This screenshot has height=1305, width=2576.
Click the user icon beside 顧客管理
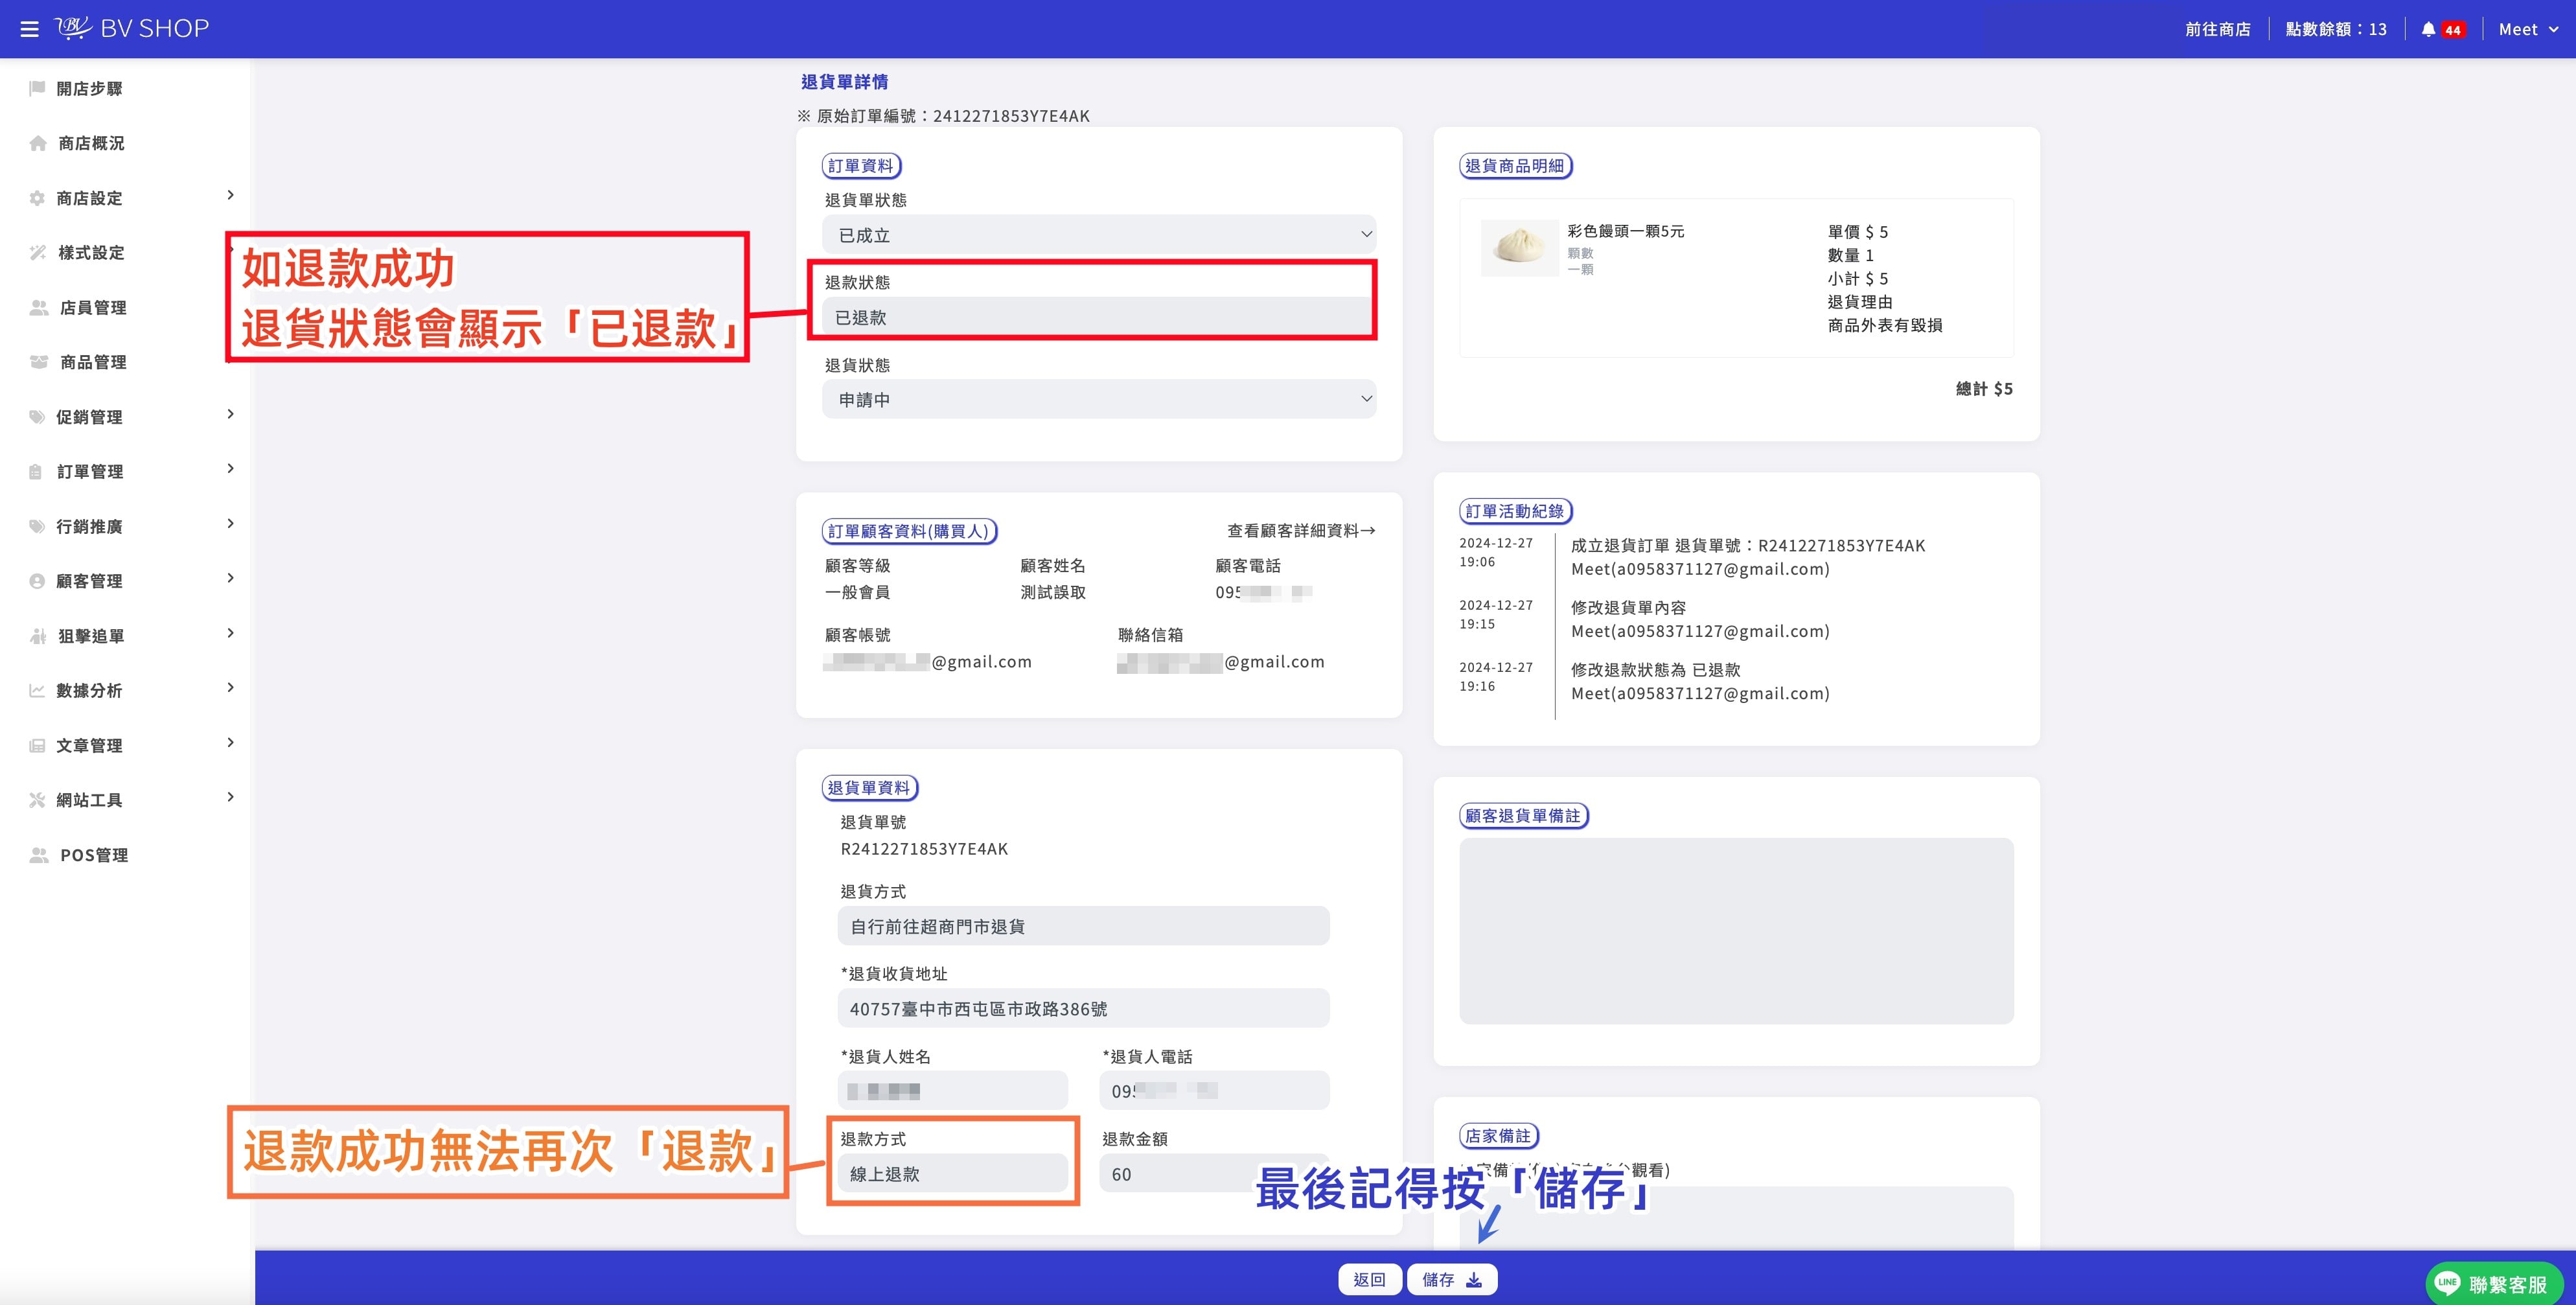click(x=37, y=581)
